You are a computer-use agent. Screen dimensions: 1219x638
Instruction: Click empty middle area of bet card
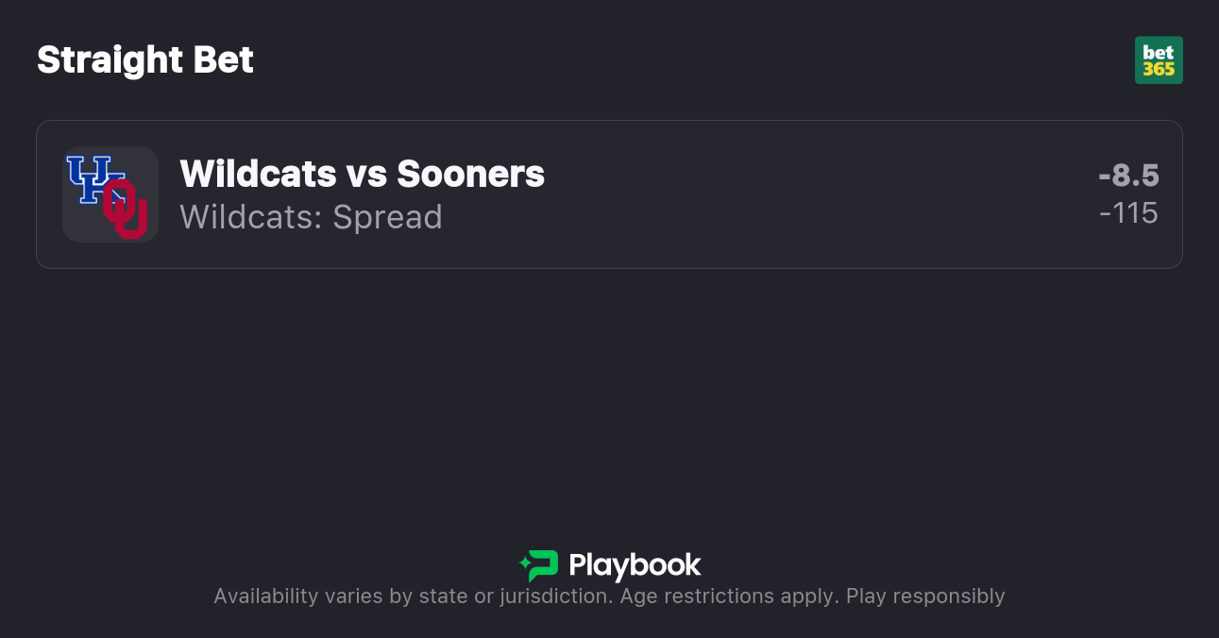click(803, 194)
